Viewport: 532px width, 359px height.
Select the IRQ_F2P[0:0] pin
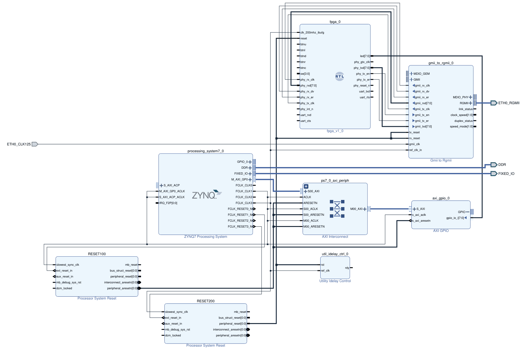click(168, 203)
